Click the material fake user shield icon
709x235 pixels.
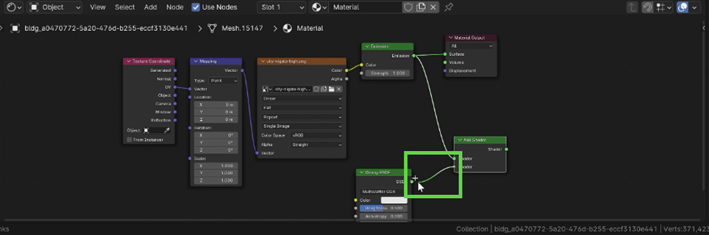click(408, 7)
